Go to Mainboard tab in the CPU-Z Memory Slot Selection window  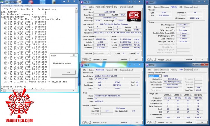pyautogui.click(x=165, y=70)
